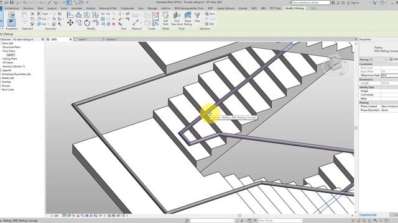Switch to the Level 1 view tab
This screenshot has width=398, height=223.
[83, 40]
